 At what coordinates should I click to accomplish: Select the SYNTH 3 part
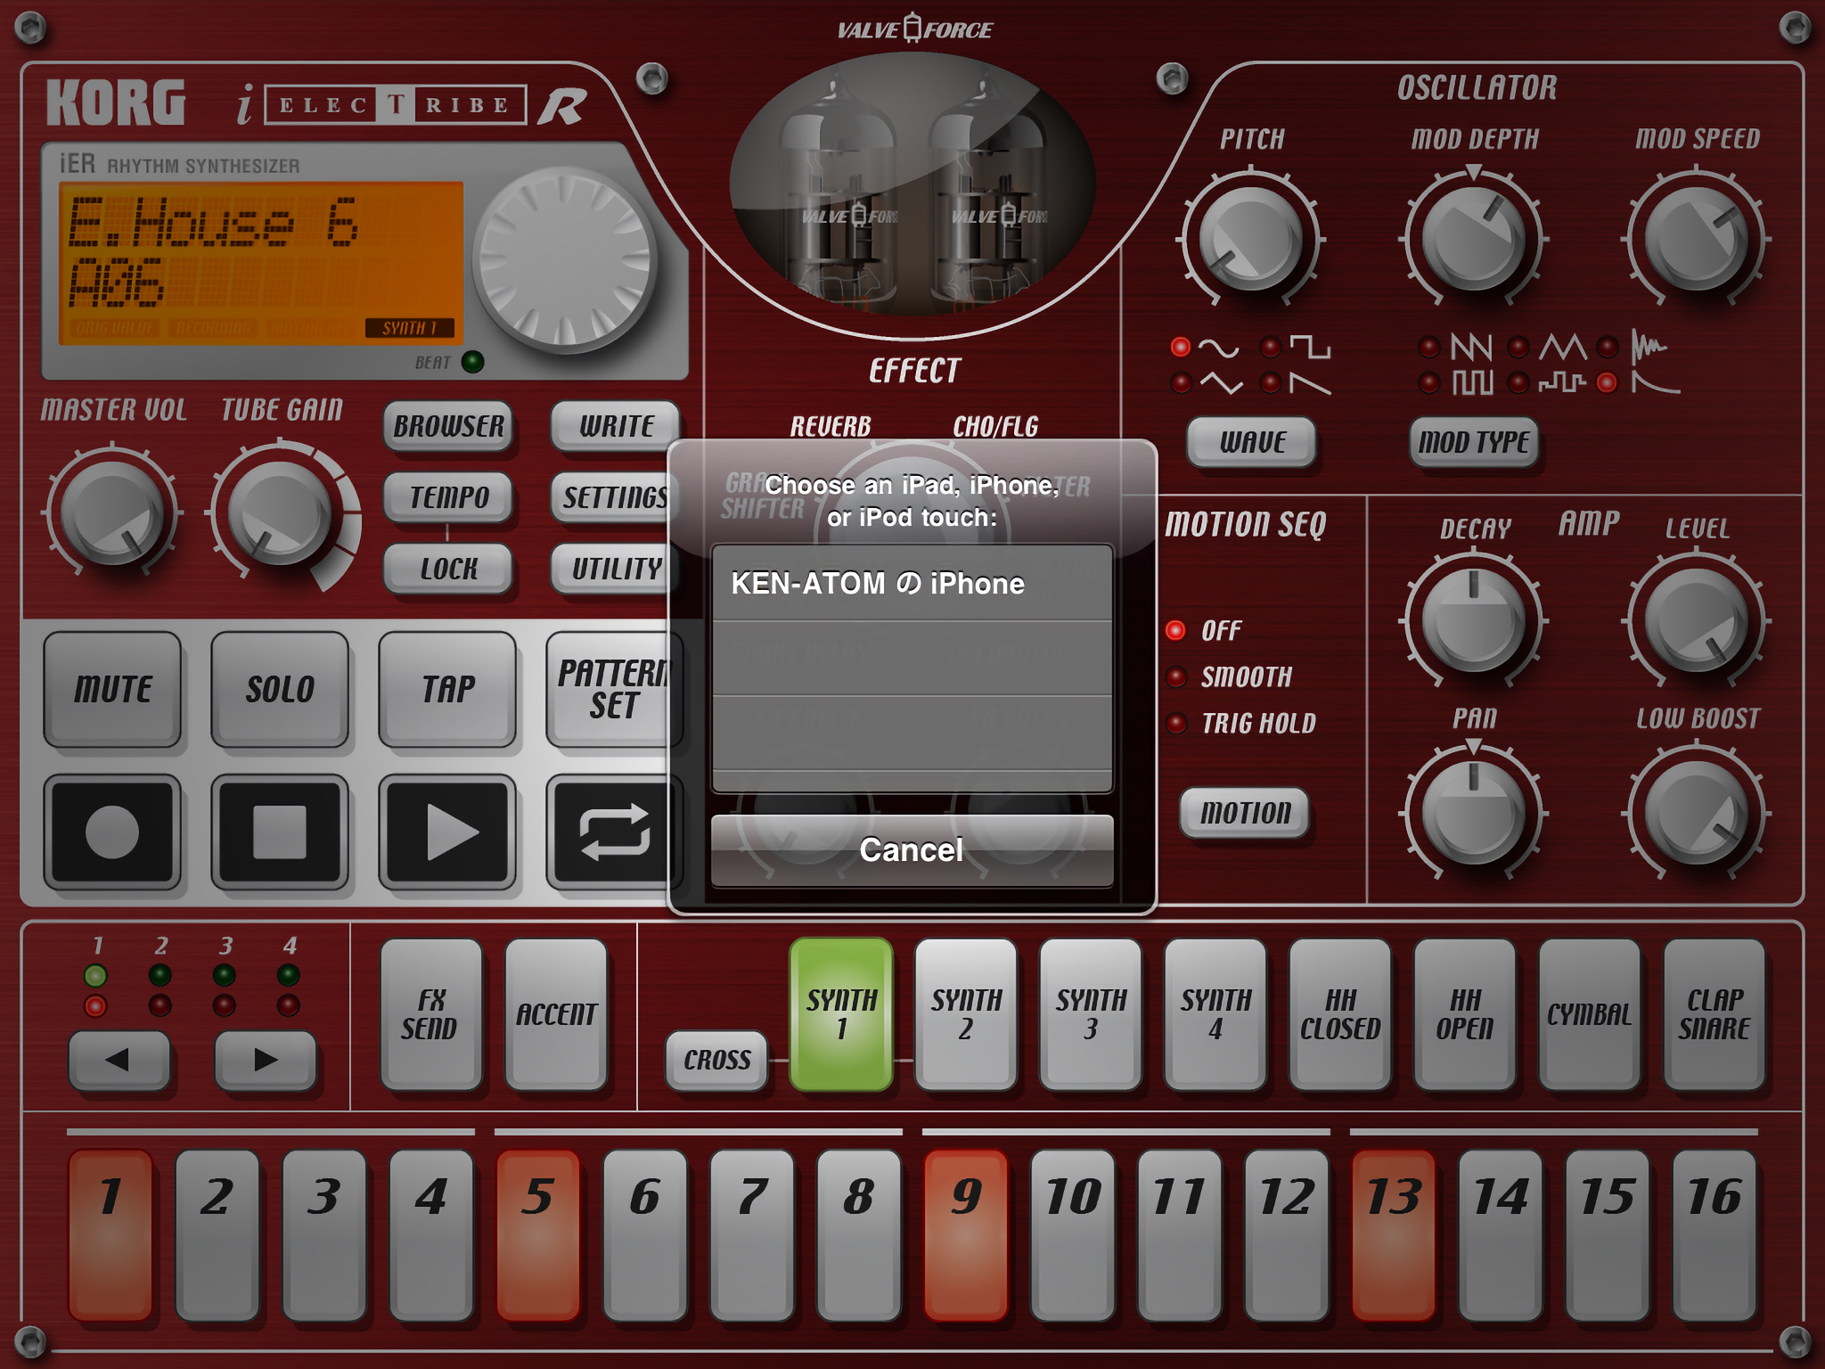(1091, 1014)
